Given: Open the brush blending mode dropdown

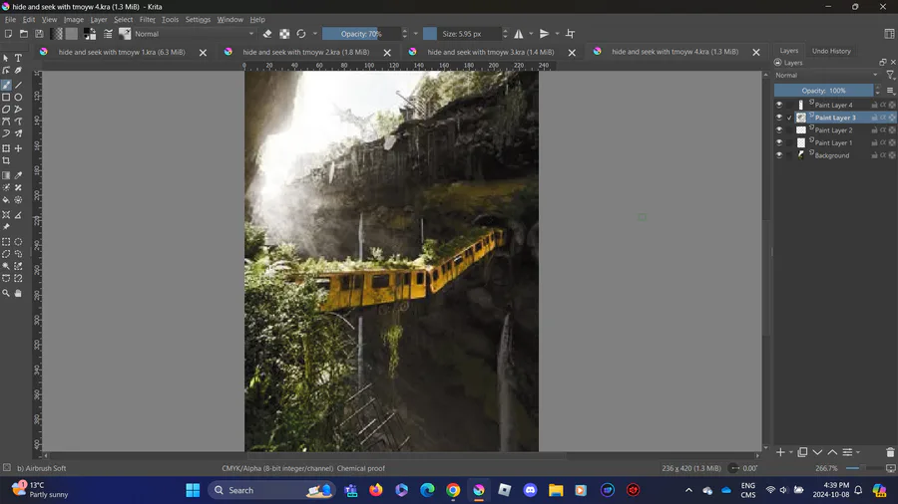Looking at the screenshot, I should (195, 34).
